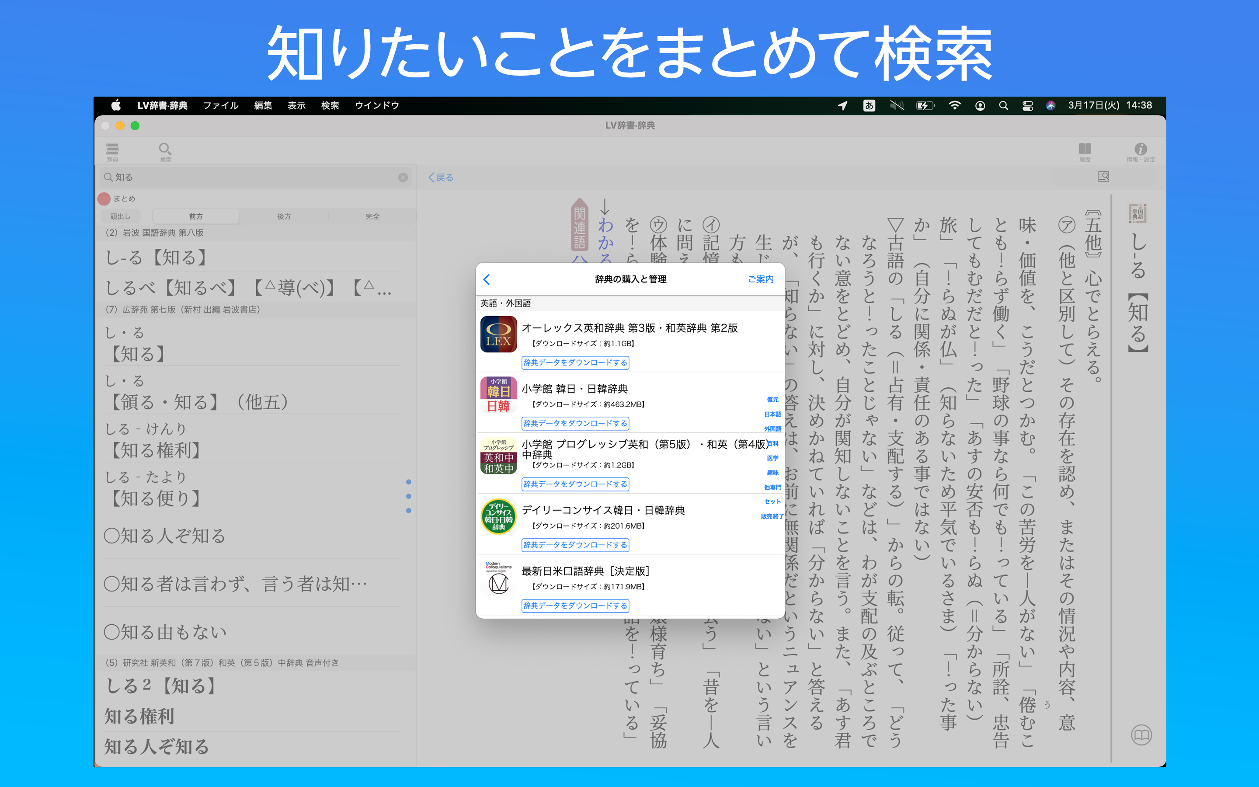This screenshot has height=787, width=1259.
Task: Jump to 趣味 section in the index
Action: click(x=772, y=473)
